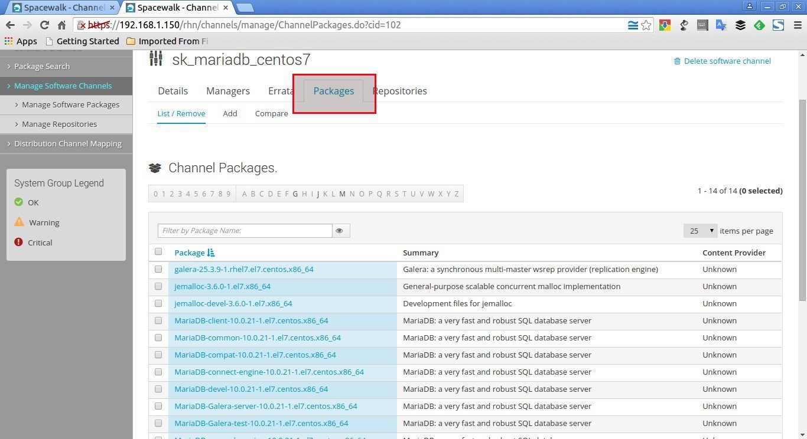Viewport: 807px width, 439px height.
Task: Tick the select-all checkbox in table header
Action: click(158, 252)
